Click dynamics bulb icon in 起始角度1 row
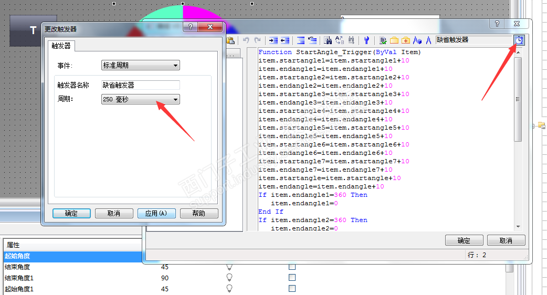This screenshot has height=295, width=547. (x=229, y=288)
